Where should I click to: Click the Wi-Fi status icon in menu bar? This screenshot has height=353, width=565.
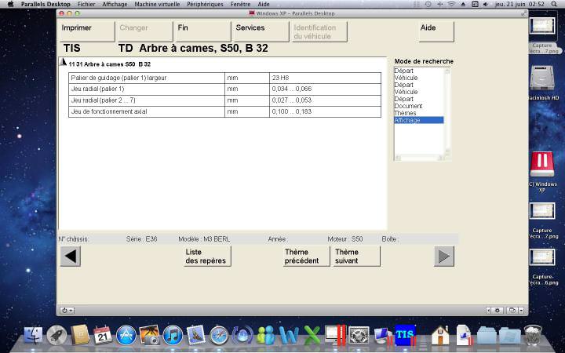[451, 5]
